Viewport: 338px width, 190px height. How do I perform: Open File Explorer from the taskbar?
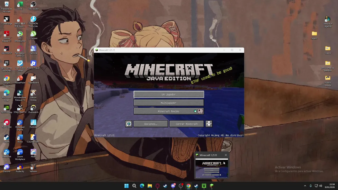150,186
